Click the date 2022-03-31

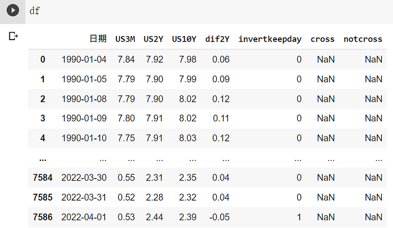pos(84,197)
